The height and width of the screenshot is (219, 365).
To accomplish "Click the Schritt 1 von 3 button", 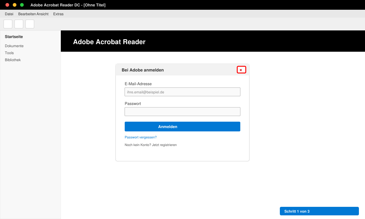I will 319,211.
